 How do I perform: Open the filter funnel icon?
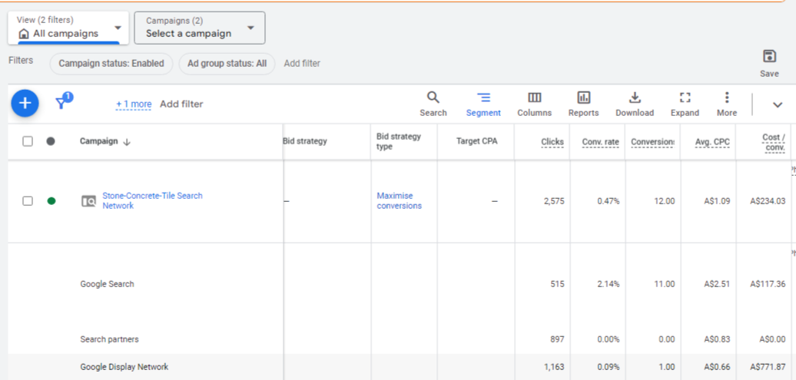(x=62, y=103)
